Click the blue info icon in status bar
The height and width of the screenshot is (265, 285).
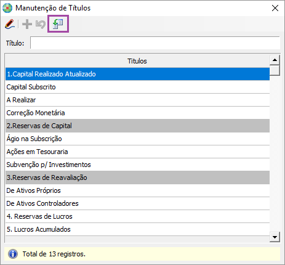pyautogui.click(x=13, y=254)
